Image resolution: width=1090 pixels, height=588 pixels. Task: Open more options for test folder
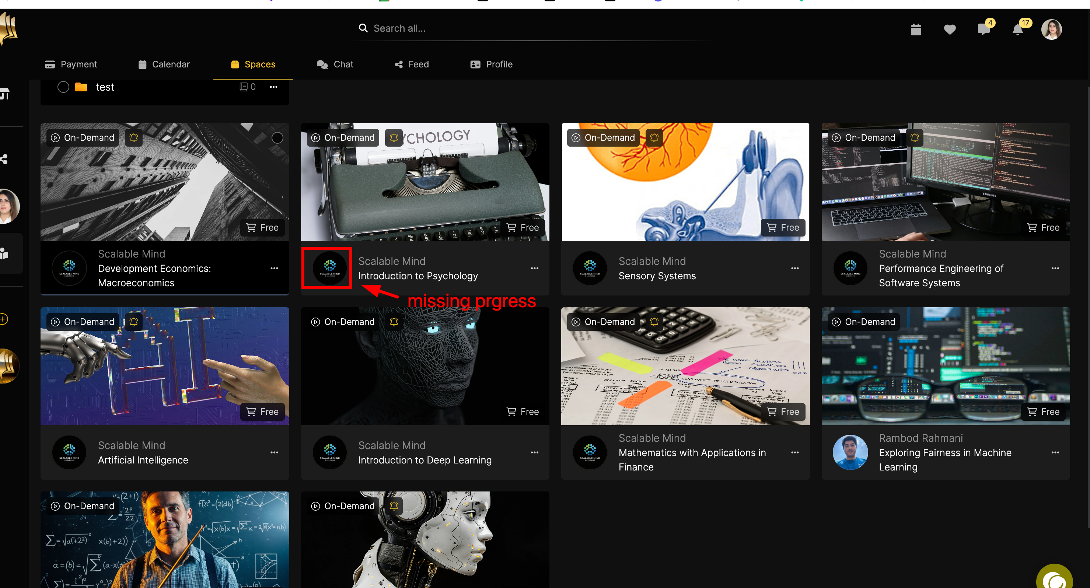pos(274,87)
